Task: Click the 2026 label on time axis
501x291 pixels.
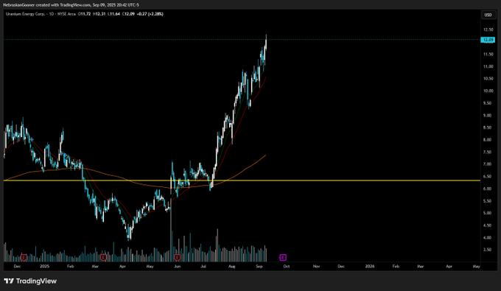Action: point(370,267)
